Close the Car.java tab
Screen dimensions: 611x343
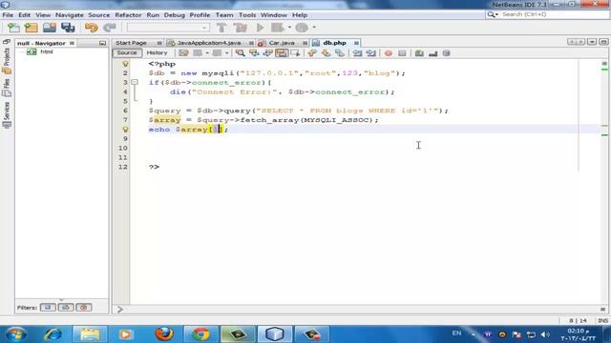coord(305,43)
